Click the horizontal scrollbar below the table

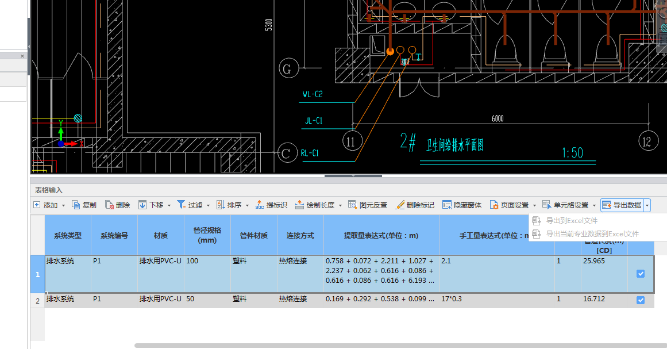click(x=400, y=346)
